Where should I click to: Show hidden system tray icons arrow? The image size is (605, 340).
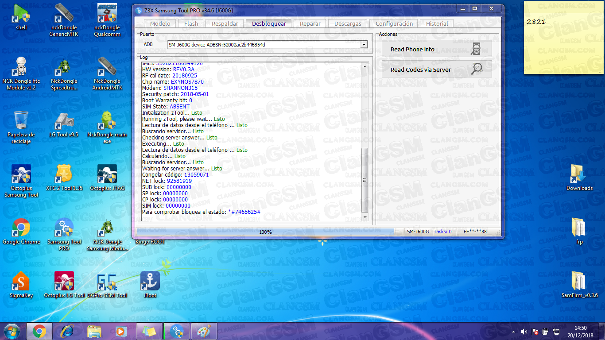point(513,332)
